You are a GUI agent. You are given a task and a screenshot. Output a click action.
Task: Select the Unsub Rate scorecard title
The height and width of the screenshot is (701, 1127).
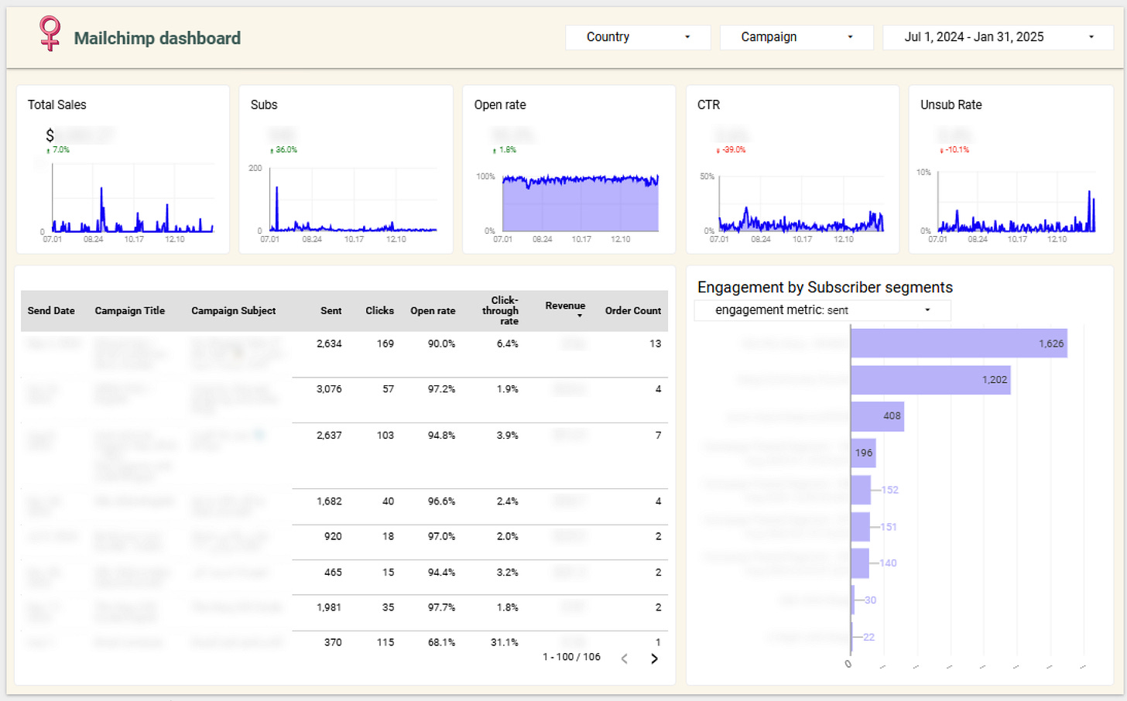pyautogui.click(x=951, y=105)
